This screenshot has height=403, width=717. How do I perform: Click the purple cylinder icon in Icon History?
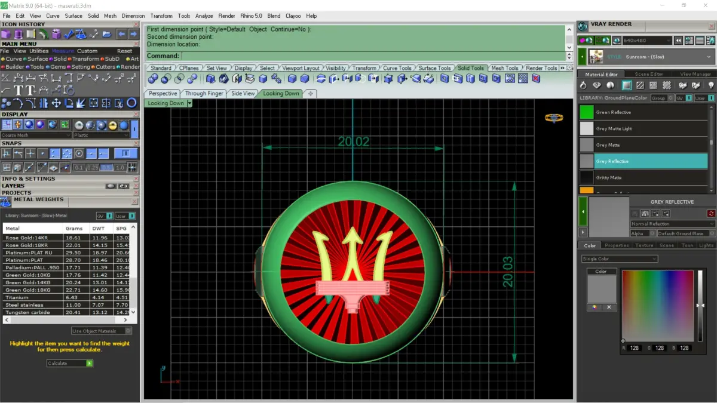(19, 34)
